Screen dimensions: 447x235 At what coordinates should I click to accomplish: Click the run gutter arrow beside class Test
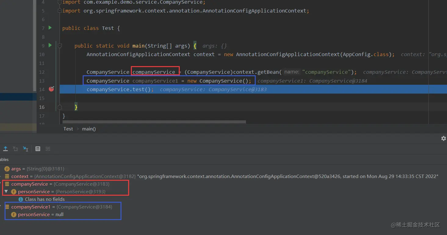coord(50,28)
